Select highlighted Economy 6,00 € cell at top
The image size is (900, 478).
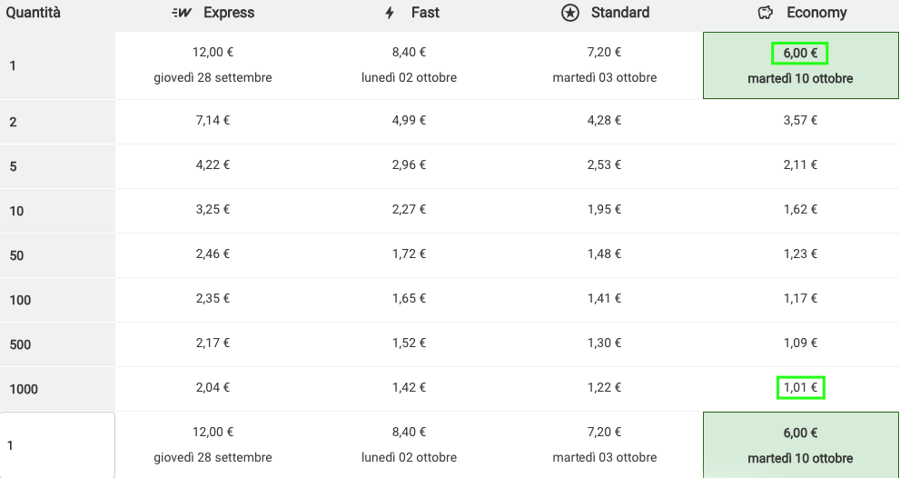(x=801, y=65)
